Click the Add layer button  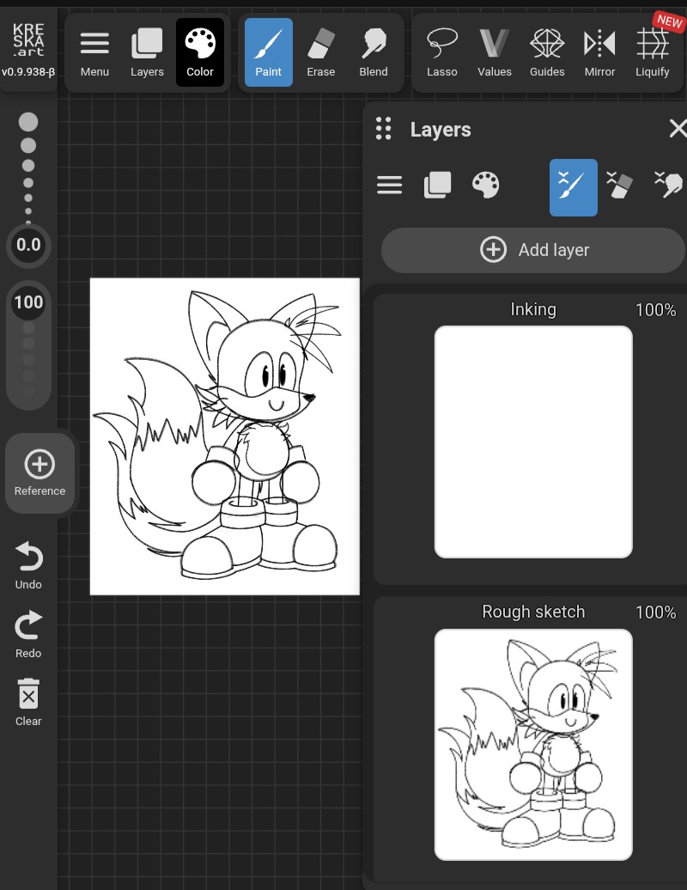pos(533,250)
